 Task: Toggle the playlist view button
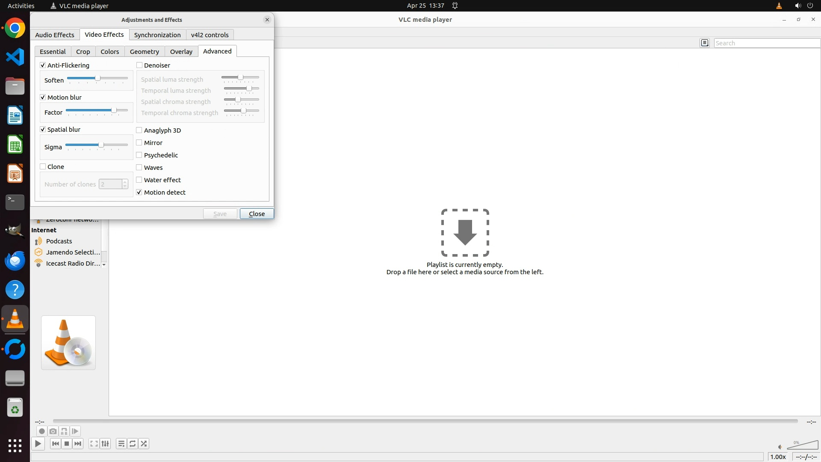(x=121, y=444)
